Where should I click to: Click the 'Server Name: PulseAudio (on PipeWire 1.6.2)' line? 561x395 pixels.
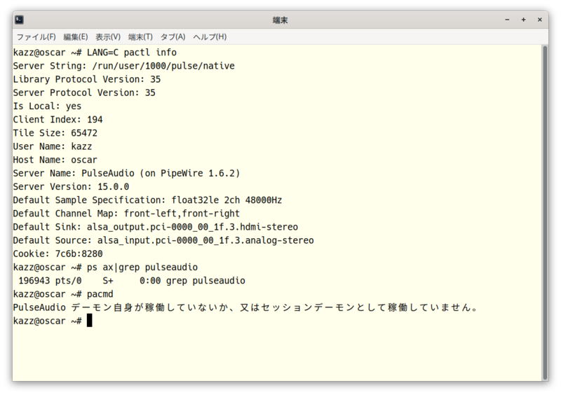[127, 173]
